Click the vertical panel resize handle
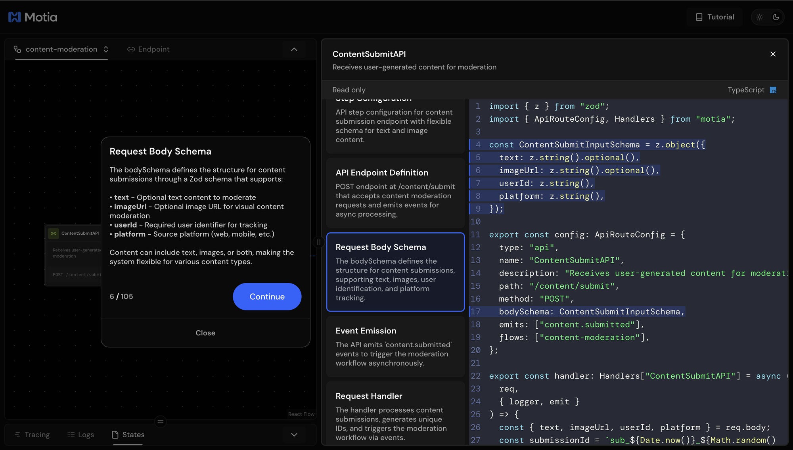Viewport: 793px width, 450px height. tap(319, 242)
